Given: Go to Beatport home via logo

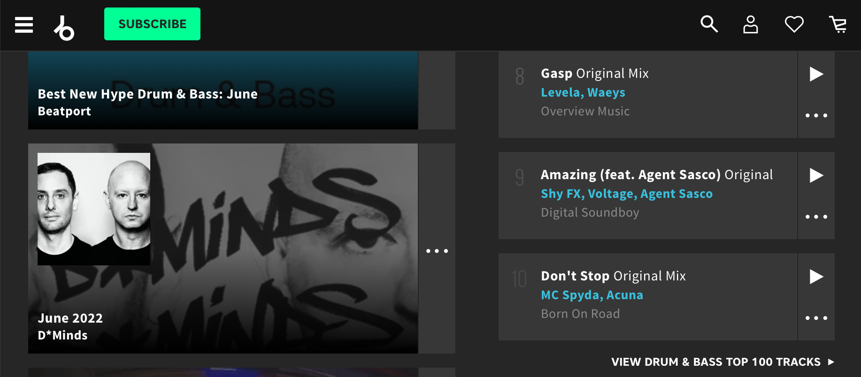Looking at the screenshot, I should point(64,28).
